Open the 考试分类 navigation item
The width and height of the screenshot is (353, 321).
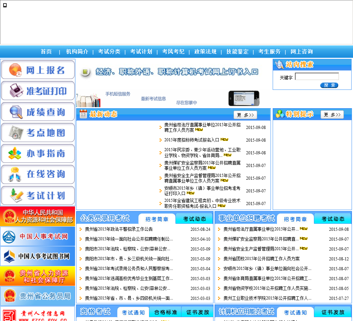pyautogui.click(x=109, y=52)
